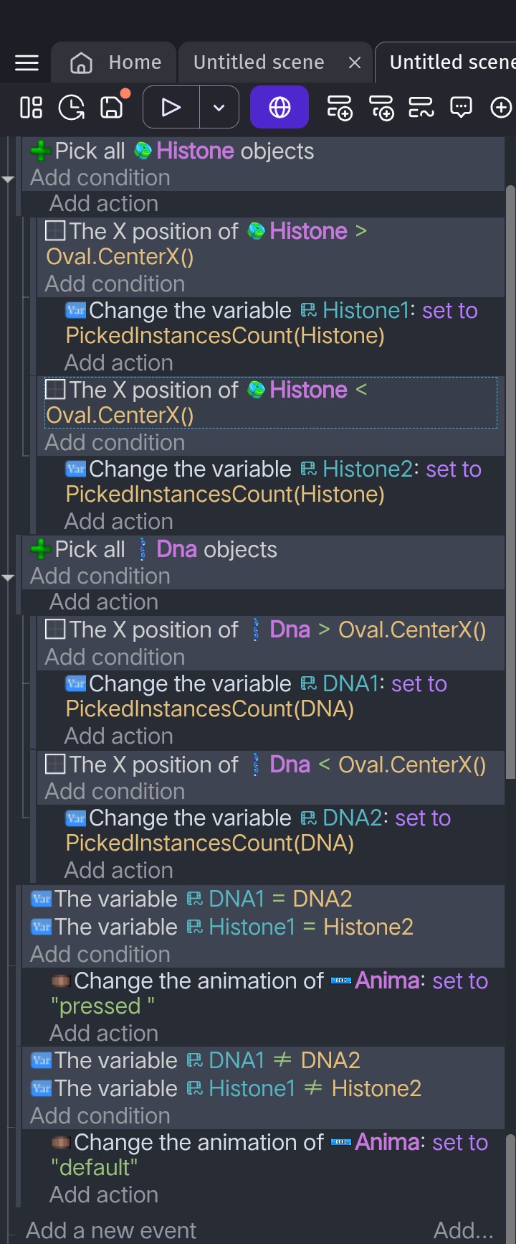Screen dimensions: 516x1244
Task: Close the first Untitled scene tab
Action: [354, 63]
